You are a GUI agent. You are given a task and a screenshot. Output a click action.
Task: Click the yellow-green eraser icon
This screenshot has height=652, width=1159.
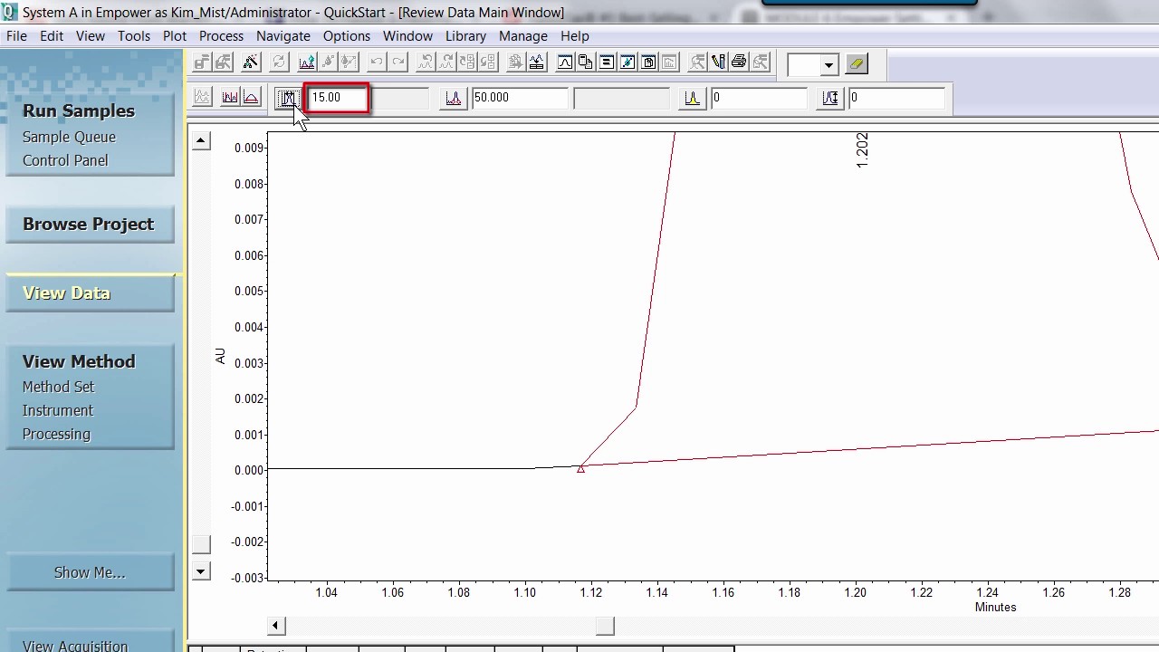point(857,64)
